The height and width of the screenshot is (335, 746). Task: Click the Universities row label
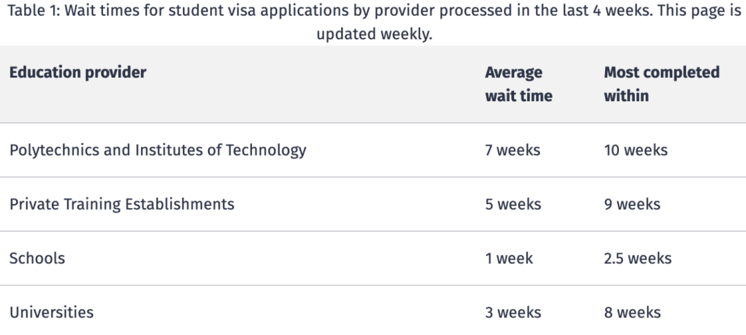(x=51, y=312)
